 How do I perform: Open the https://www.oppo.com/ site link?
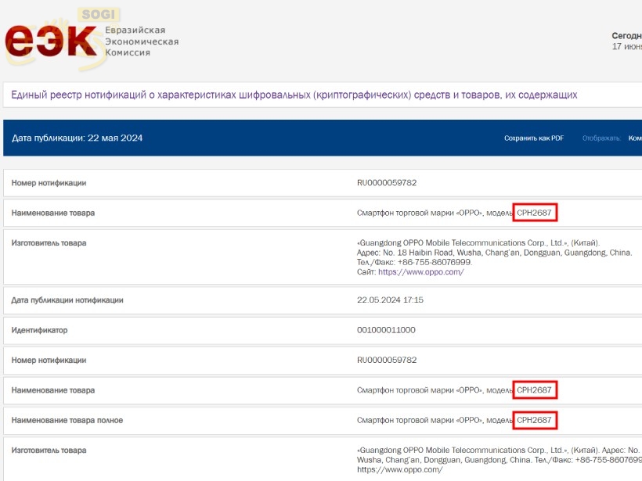tap(421, 272)
